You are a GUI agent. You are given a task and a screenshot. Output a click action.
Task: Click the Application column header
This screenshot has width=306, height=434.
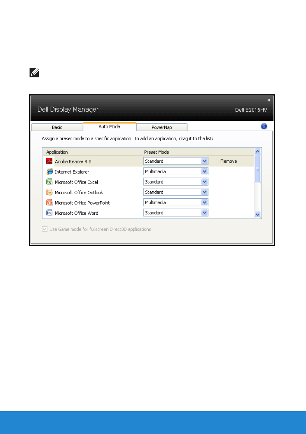click(x=92, y=152)
